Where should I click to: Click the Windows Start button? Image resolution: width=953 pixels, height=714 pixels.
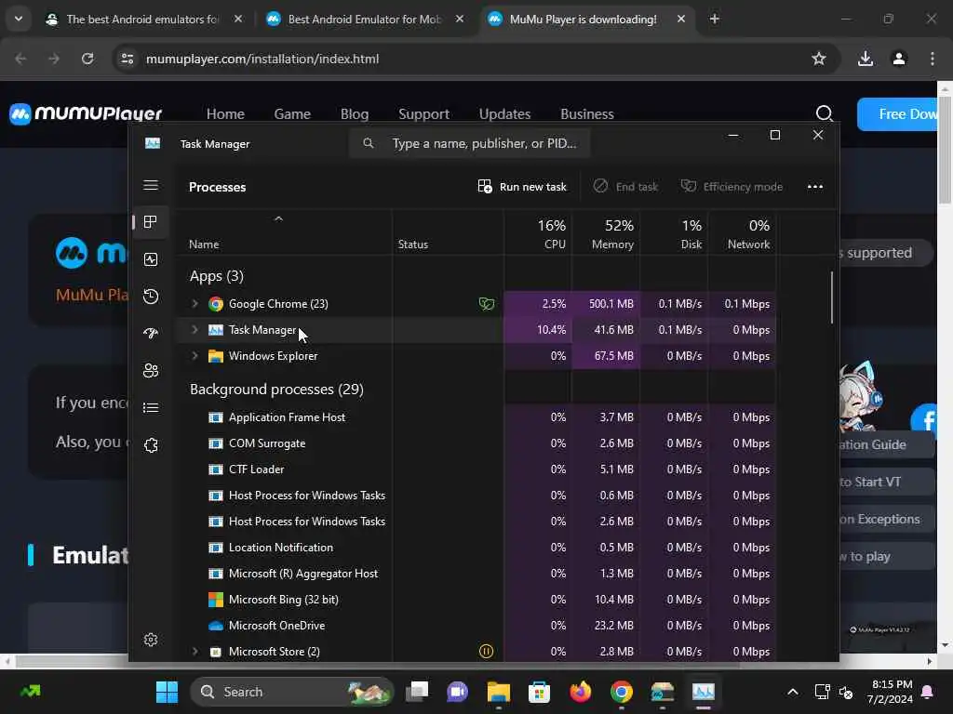[x=167, y=692]
